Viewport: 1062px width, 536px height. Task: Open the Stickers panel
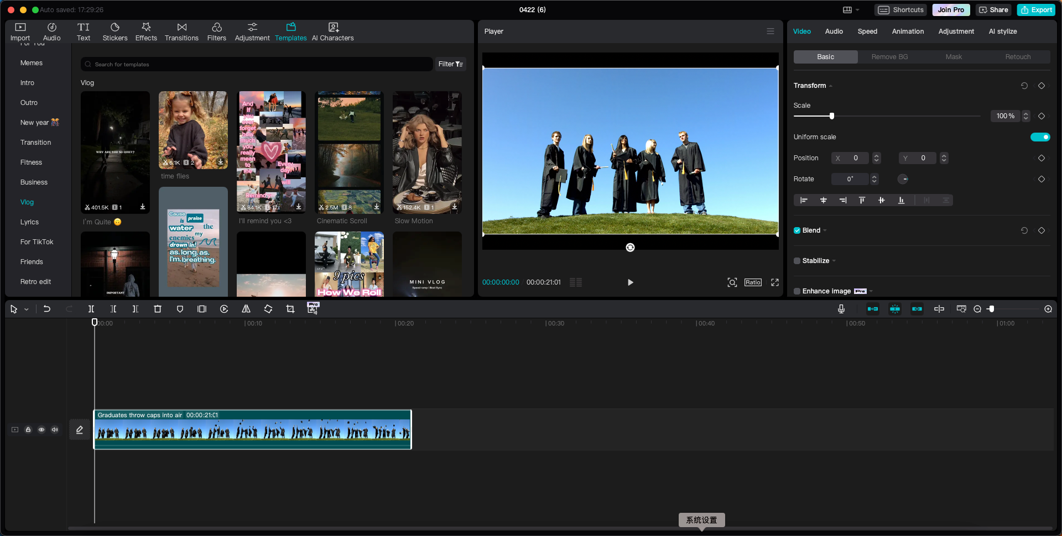tap(114, 31)
